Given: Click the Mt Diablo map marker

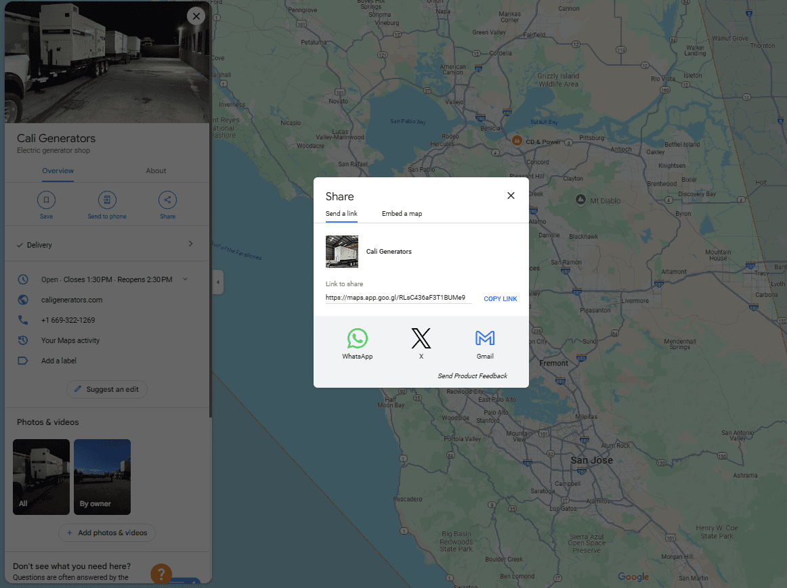Looking at the screenshot, I should tap(580, 200).
